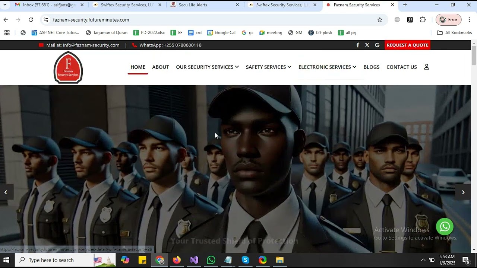The image size is (477, 268).
Task: Open Chrome from the taskbar
Action: 160,260
